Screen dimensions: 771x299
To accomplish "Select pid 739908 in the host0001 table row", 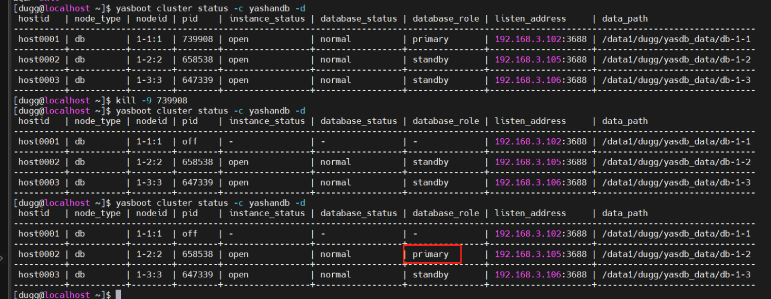I will (197, 39).
